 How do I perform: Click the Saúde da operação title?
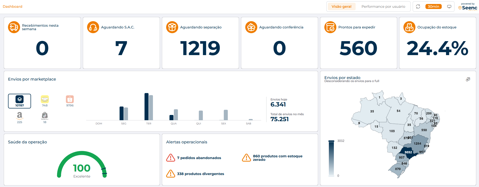pyautogui.click(x=28, y=142)
